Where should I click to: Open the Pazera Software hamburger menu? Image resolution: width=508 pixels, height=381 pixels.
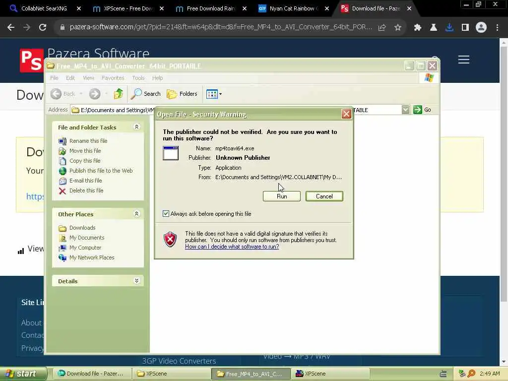coord(464,60)
